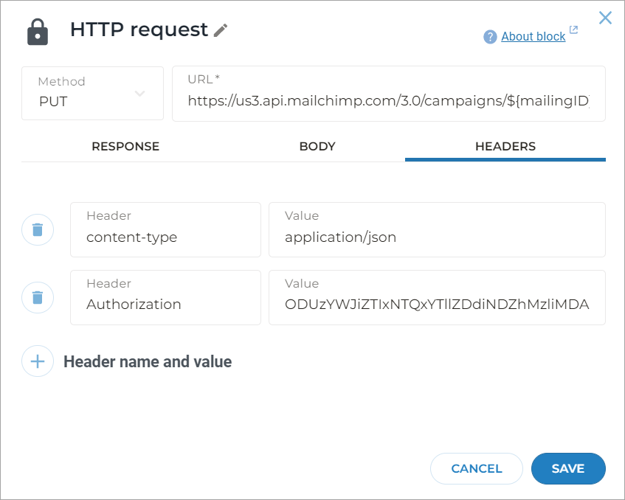Delete the Authorization header row
This screenshot has height=500, width=625.
(x=38, y=297)
